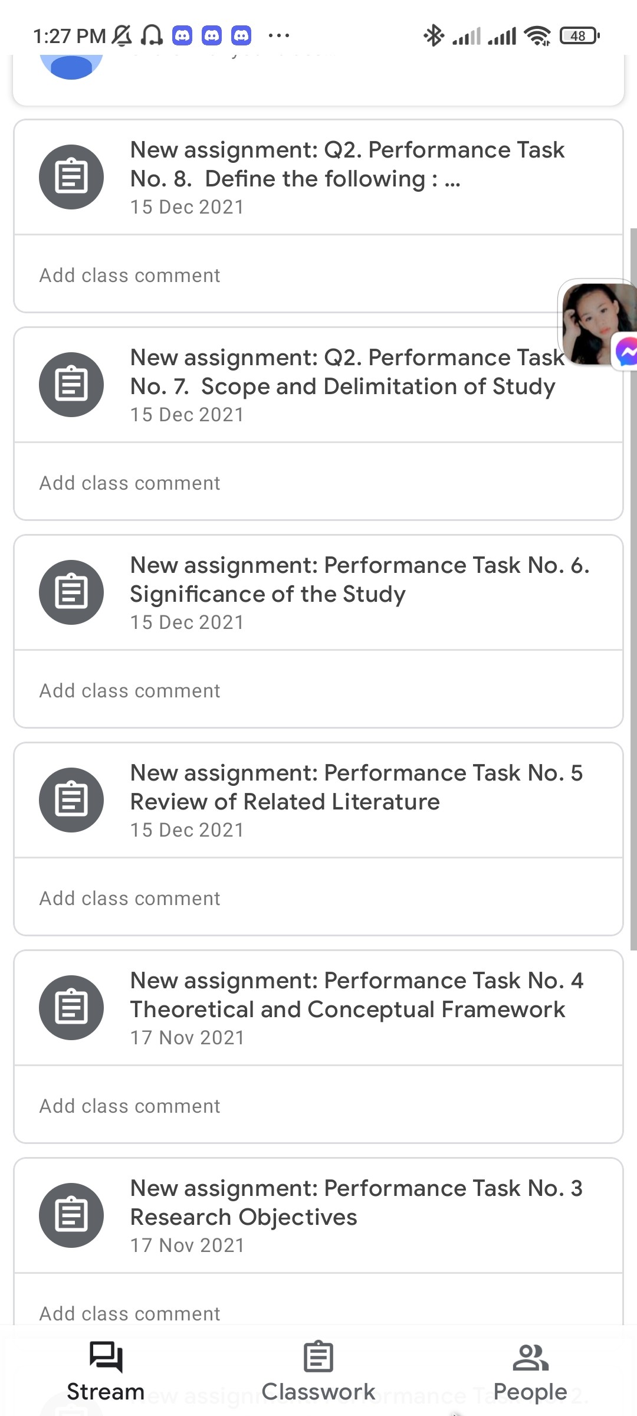Switch to the Classwork tab

pos(318,1371)
